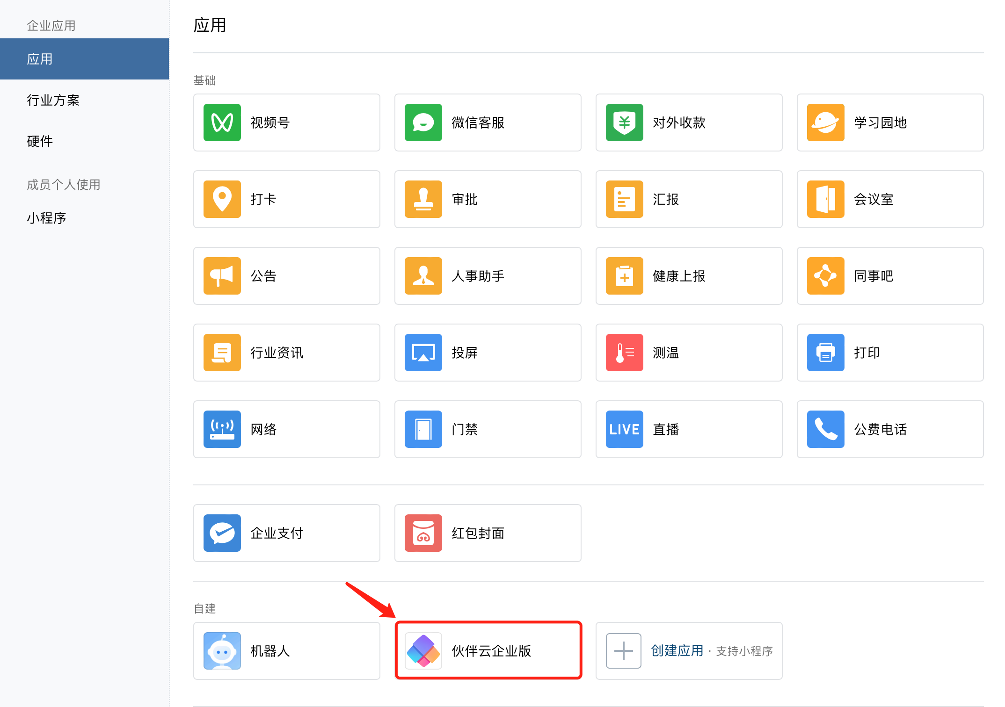Click the 打卡 label text
Image resolution: width=1005 pixels, height=707 pixels.
click(x=263, y=199)
